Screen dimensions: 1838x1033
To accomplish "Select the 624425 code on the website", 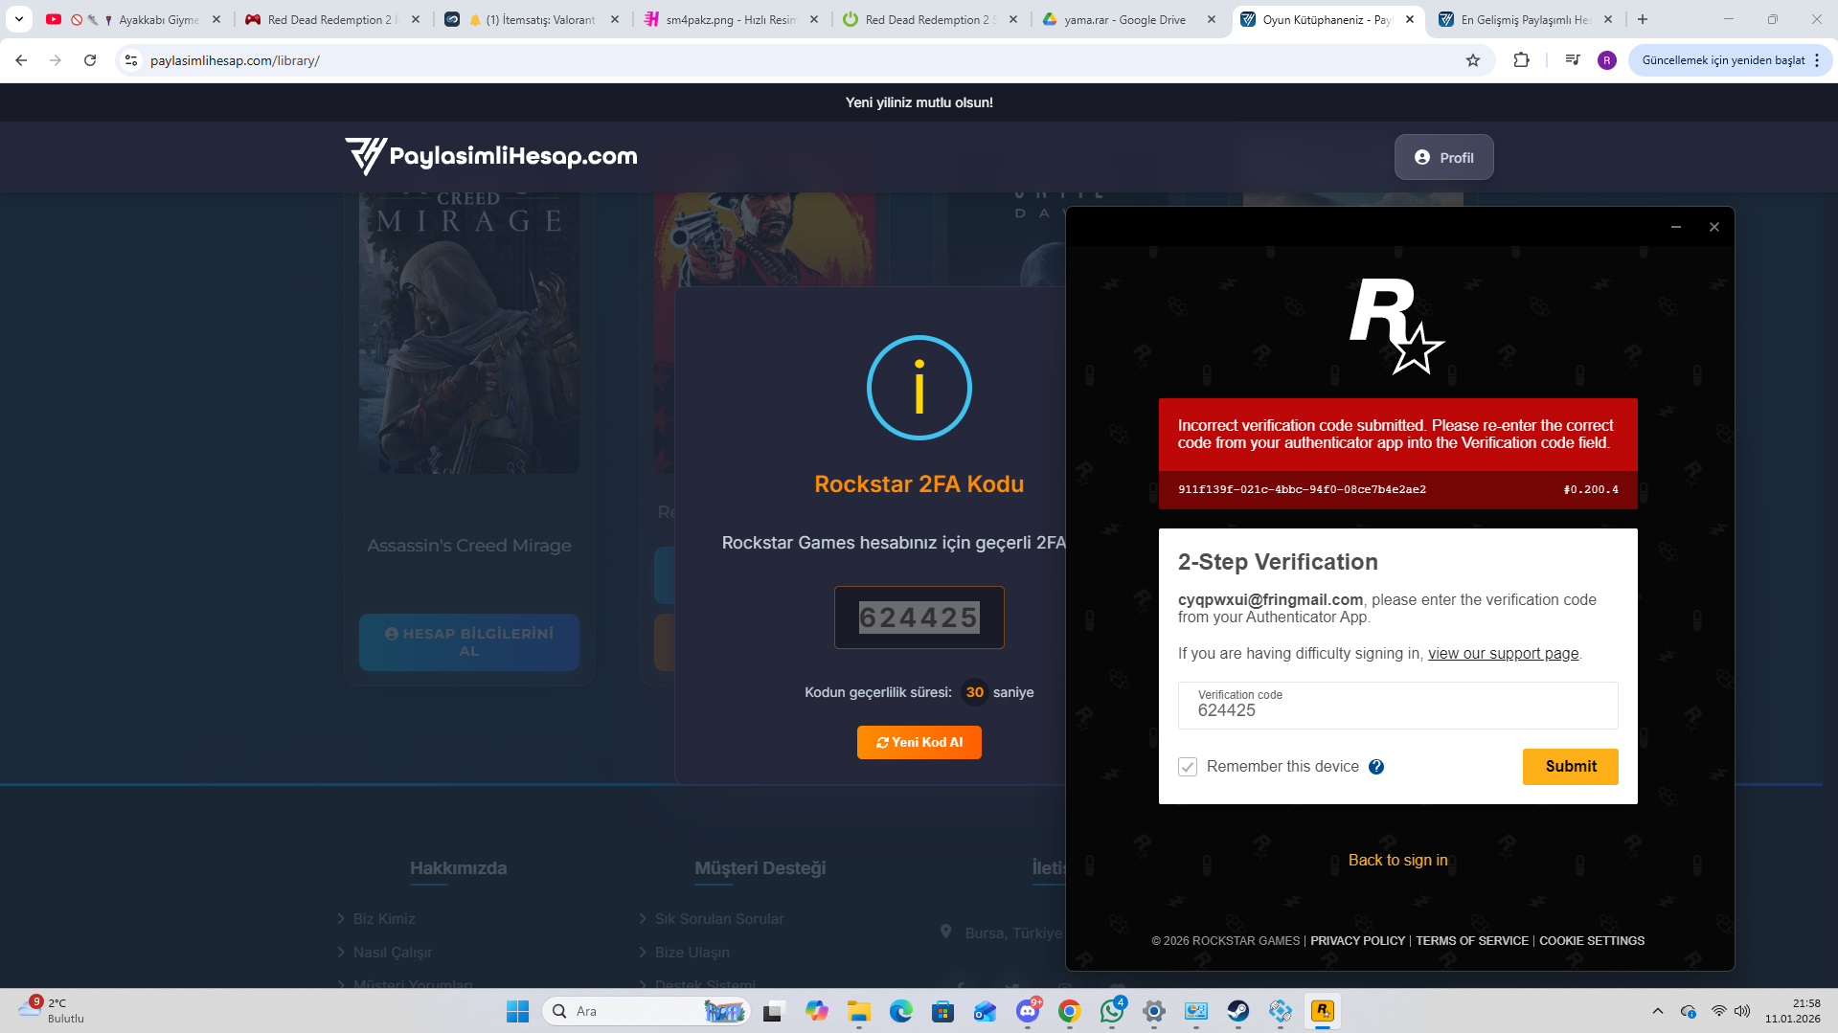I will (919, 618).
